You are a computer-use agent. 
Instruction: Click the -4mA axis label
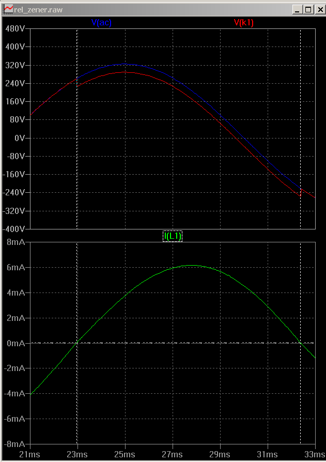click(15, 393)
